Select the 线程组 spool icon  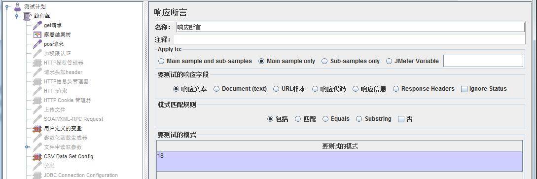(28, 16)
